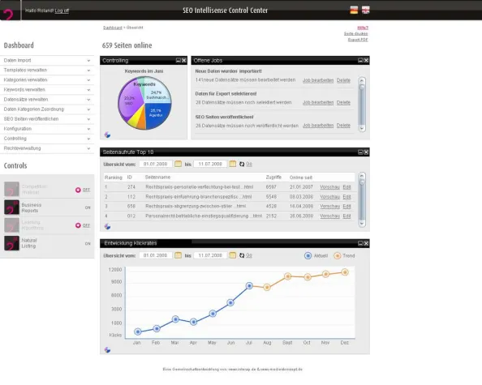
Task: Toggle Business Reports ON switch
Action: click(x=88, y=207)
